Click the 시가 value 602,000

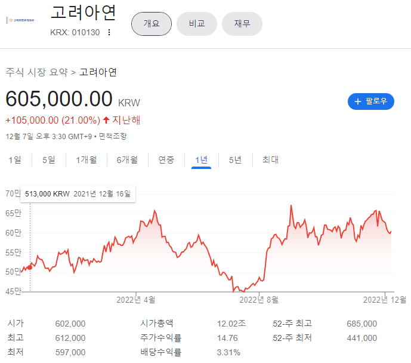tap(70, 324)
